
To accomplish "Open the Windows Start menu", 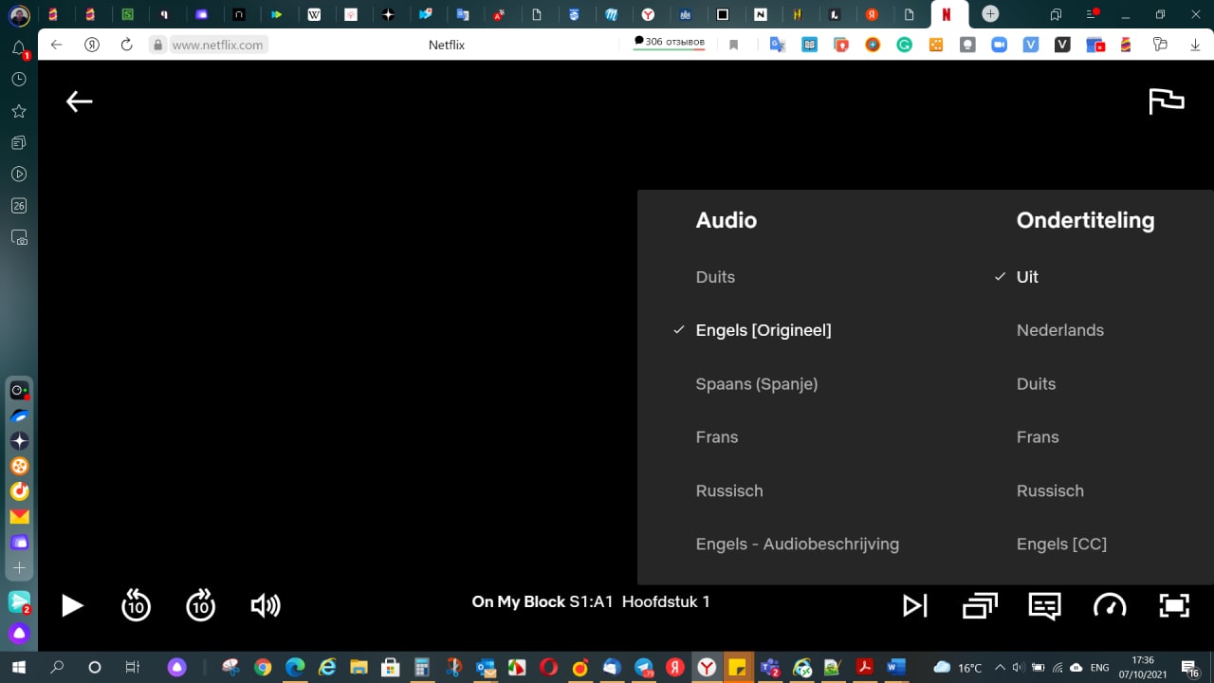I will [18, 667].
